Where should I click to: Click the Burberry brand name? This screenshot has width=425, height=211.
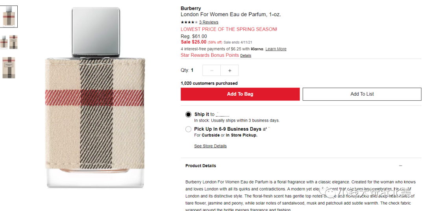191,8
